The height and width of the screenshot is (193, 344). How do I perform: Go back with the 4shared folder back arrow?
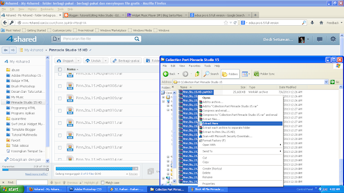click(x=6, y=50)
